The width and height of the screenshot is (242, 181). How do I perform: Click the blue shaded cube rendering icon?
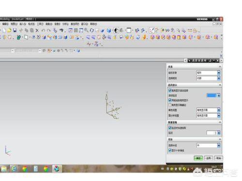coord(109,30)
